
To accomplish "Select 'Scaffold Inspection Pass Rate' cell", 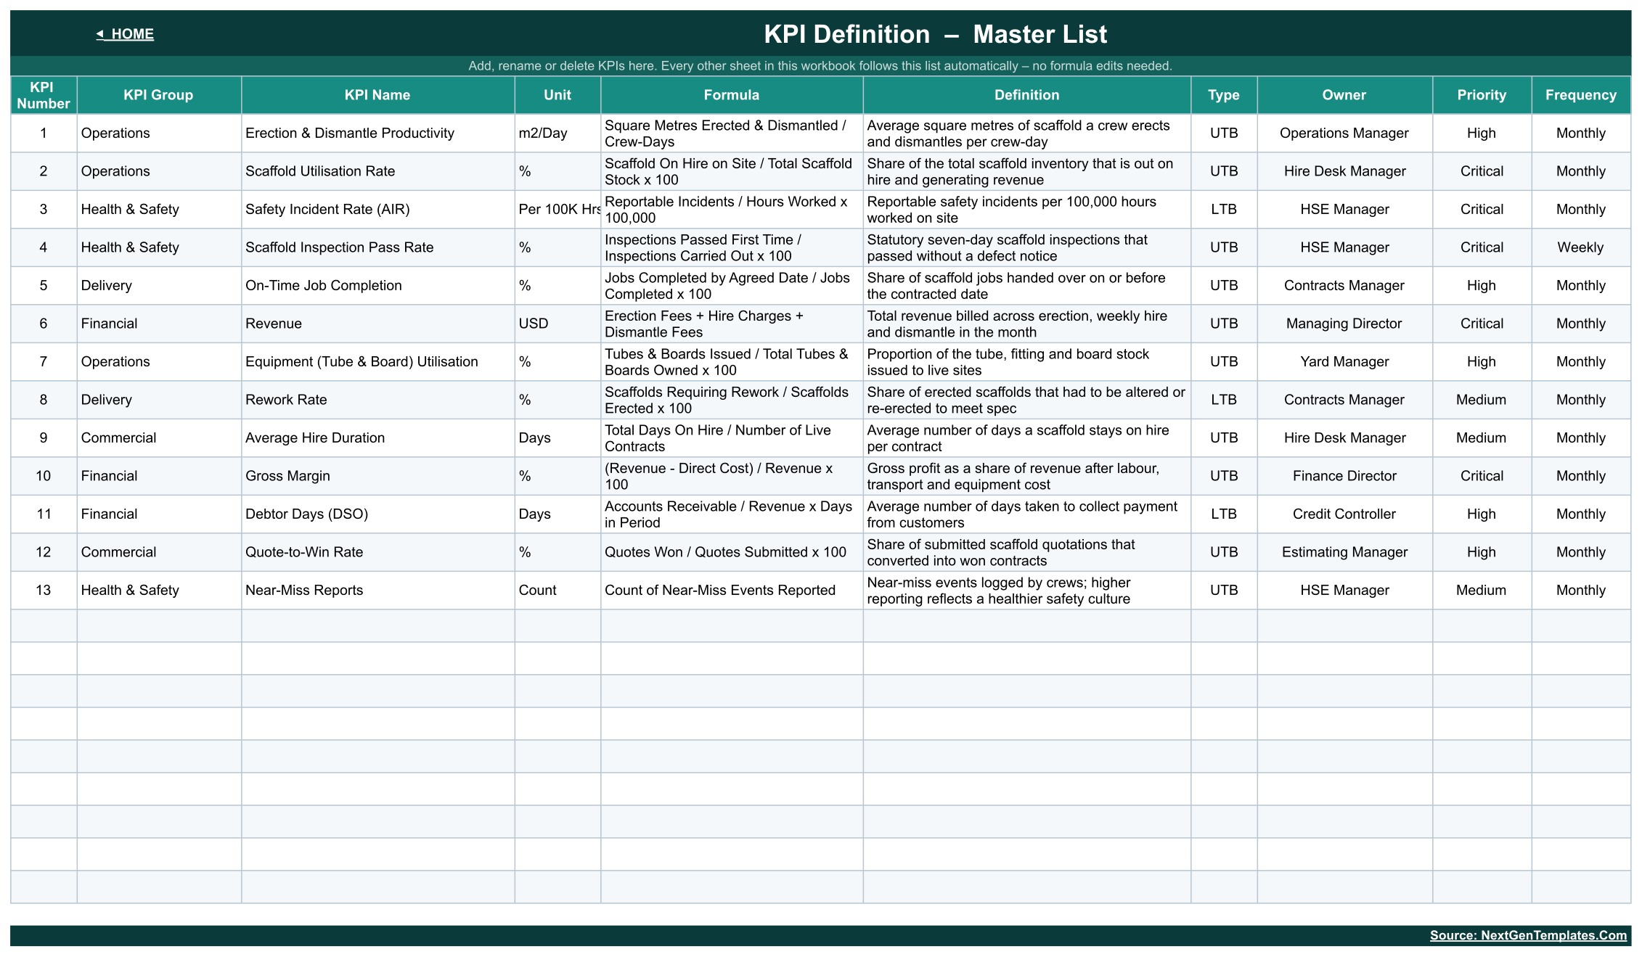I will (x=377, y=247).
